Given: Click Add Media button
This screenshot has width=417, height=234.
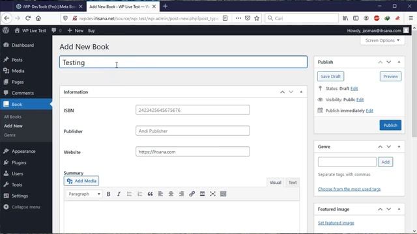Looking at the screenshot, I should coord(81,181).
